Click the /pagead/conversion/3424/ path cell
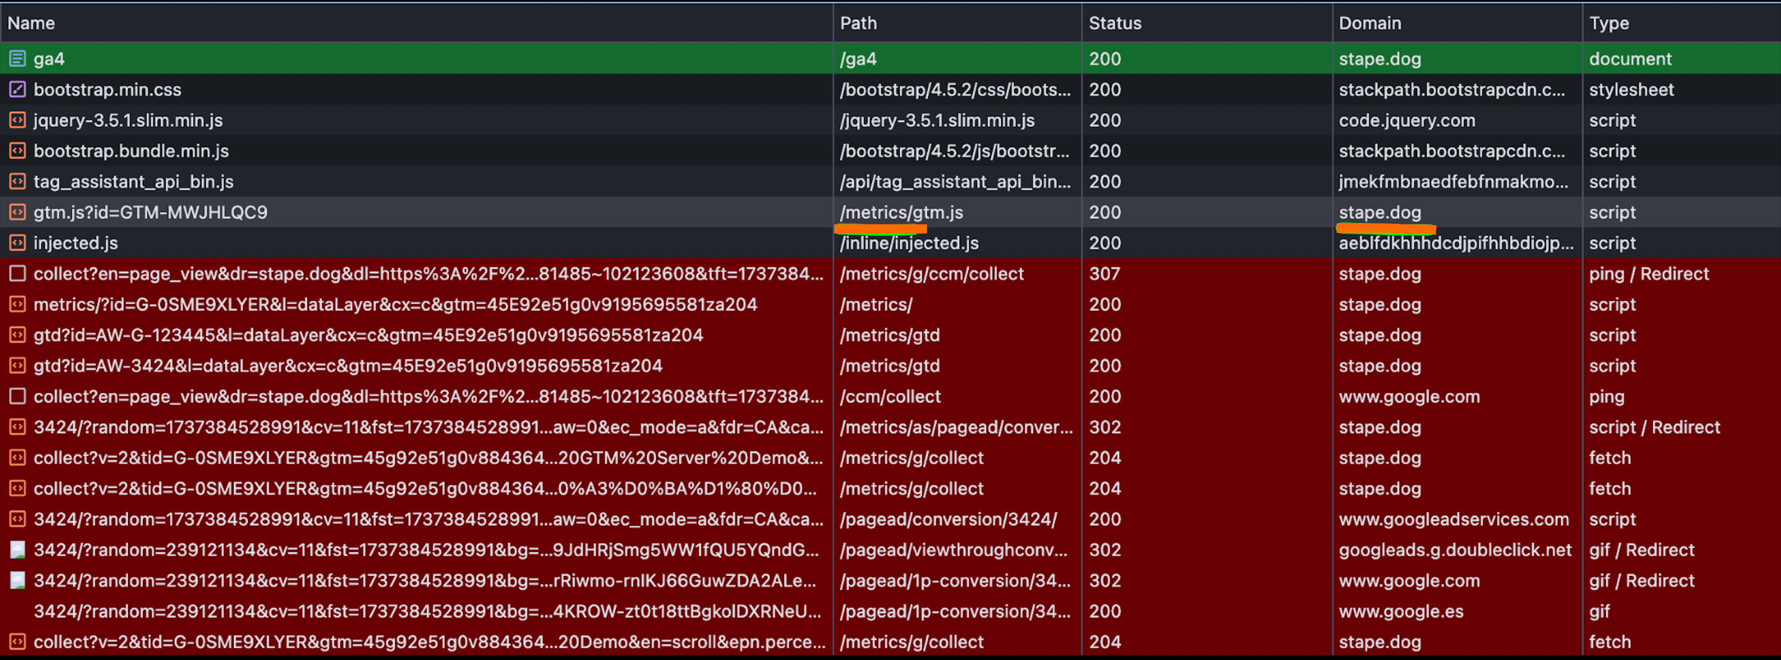 pyautogui.click(x=948, y=519)
